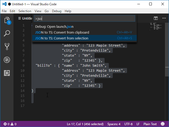
Task: Click the closing brace on line 14
Action: (32, 91)
